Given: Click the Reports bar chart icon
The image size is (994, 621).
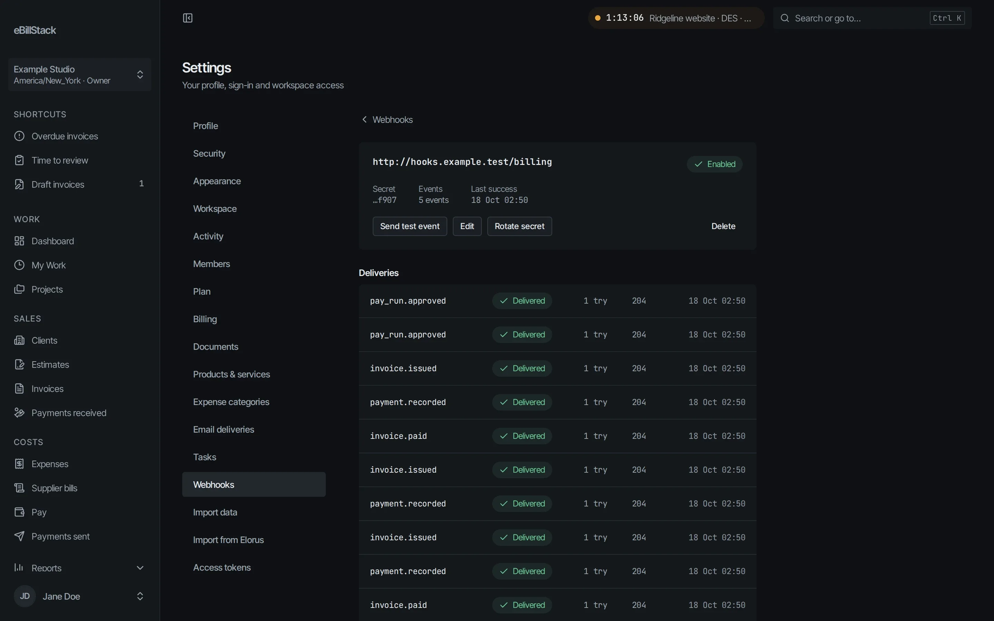Looking at the screenshot, I should tap(19, 568).
